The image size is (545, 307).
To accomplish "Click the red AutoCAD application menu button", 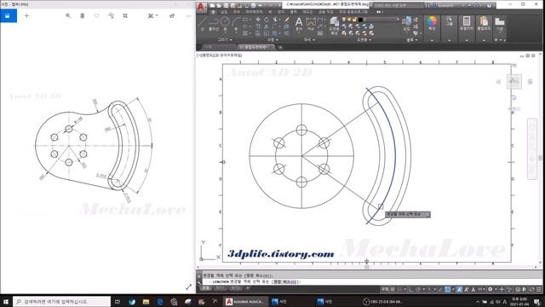I will [x=201, y=8].
